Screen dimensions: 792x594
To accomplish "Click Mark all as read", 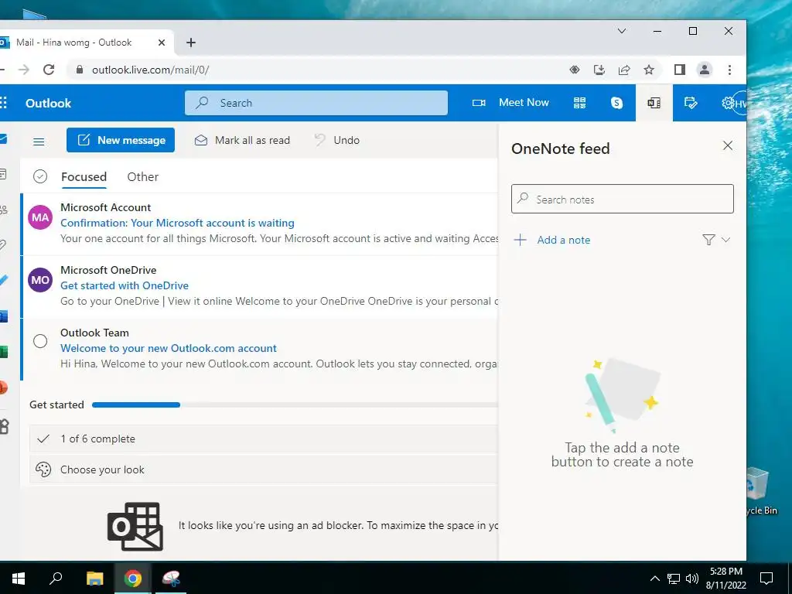I will coord(242,141).
